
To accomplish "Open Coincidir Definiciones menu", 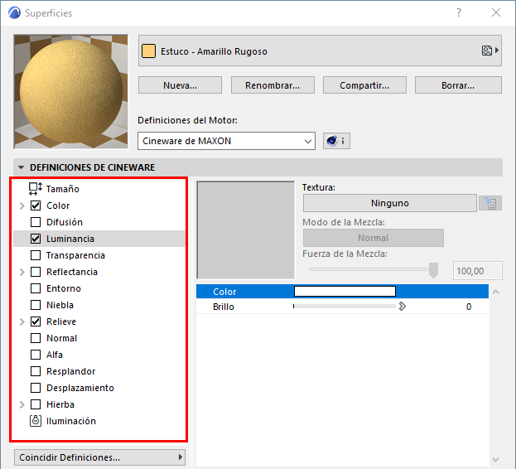I will tap(99, 457).
